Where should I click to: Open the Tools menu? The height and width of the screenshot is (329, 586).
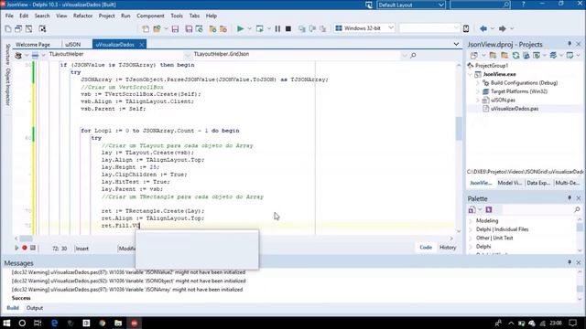tap(177, 16)
